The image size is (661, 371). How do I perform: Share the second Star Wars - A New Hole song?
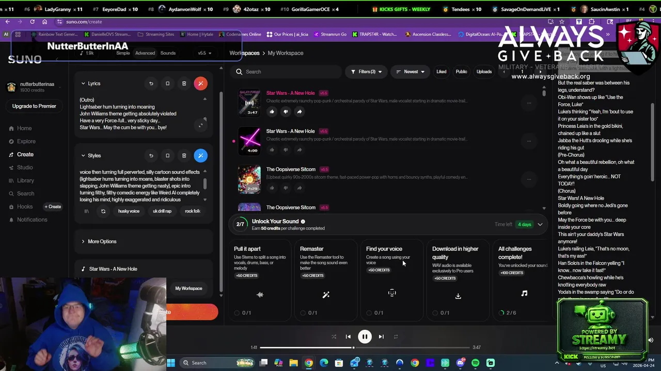tap(300, 149)
